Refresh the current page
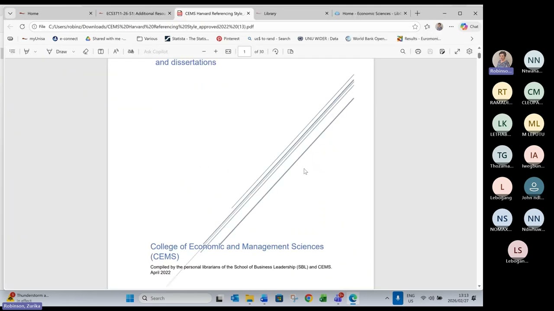The width and height of the screenshot is (554, 311). pyautogui.click(x=22, y=26)
